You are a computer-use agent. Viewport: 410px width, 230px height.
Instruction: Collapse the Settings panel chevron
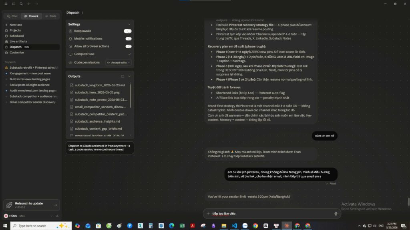(x=129, y=24)
